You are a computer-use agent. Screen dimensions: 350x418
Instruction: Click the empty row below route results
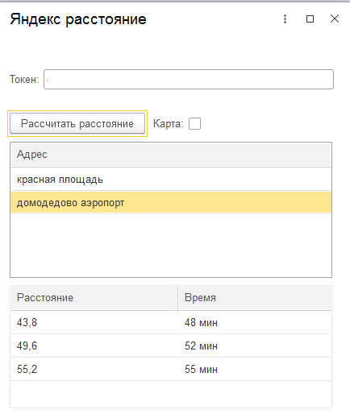click(x=171, y=394)
